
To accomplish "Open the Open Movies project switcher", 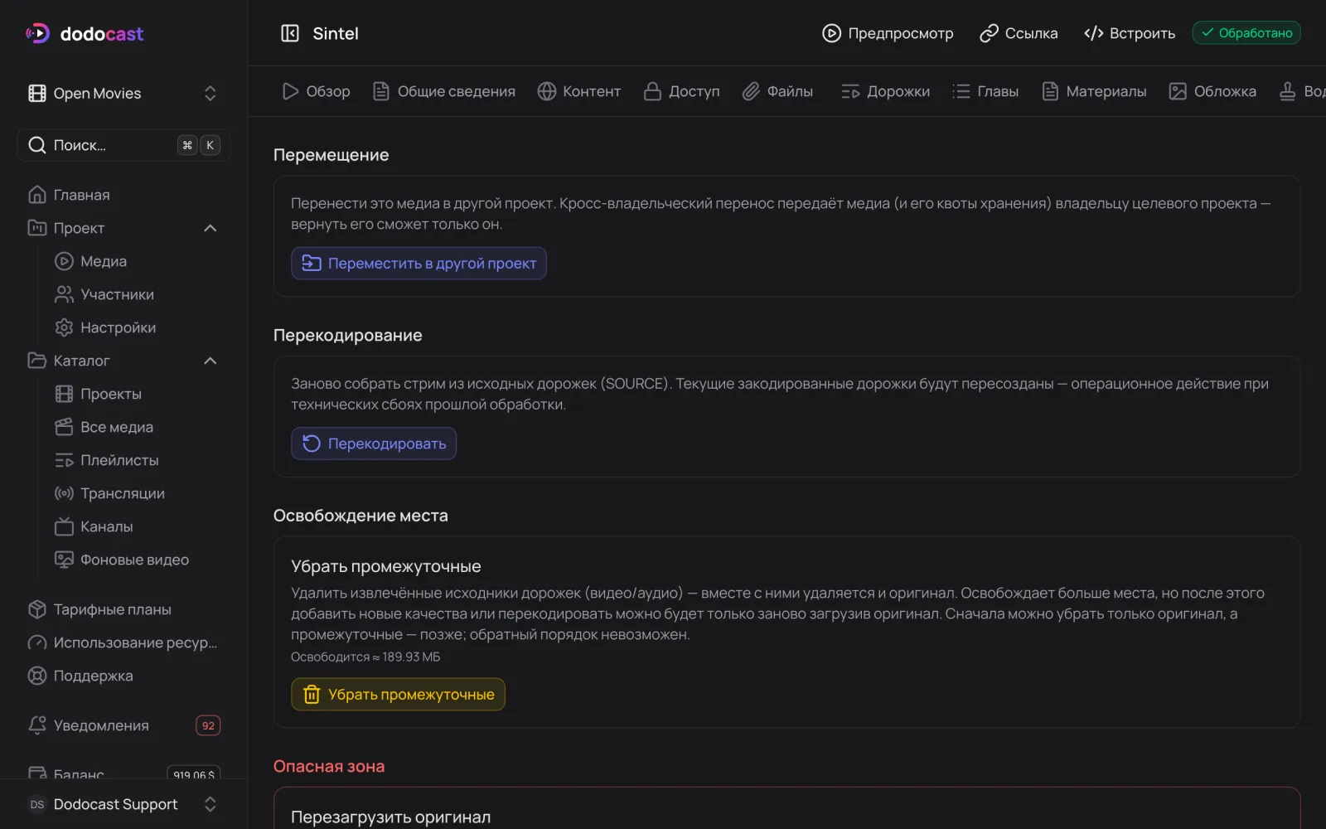I will pyautogui.click(x=123, y=94).
